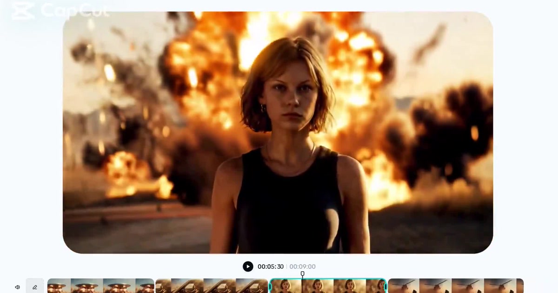
Task: Select the second clip in the timeline
Action: coord(212,286)
